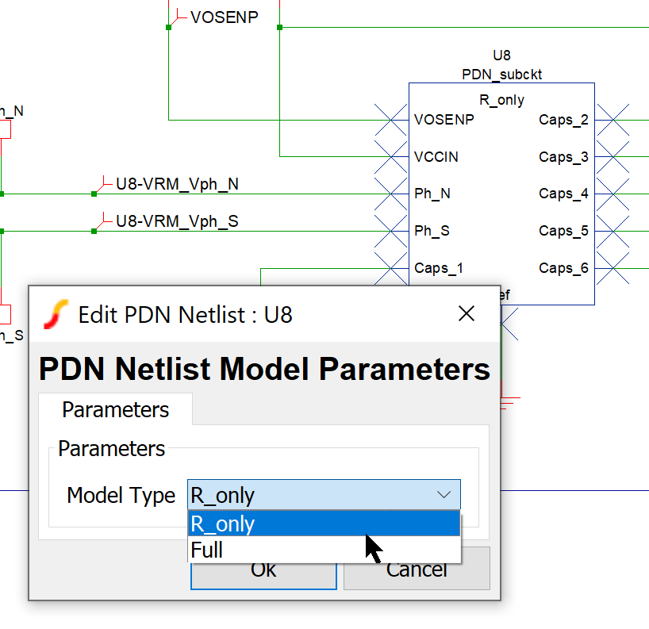
Task: Open the Model Type combo box arrow
Action: click(x=444, y=496)
